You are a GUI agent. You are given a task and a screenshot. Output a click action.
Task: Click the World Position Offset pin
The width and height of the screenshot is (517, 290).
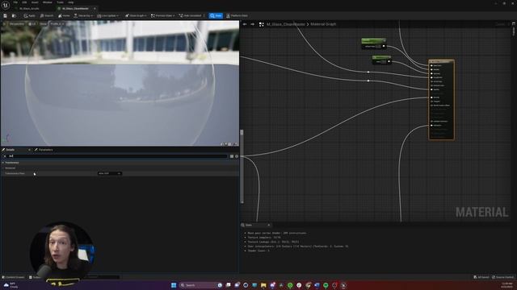[431, 106]
